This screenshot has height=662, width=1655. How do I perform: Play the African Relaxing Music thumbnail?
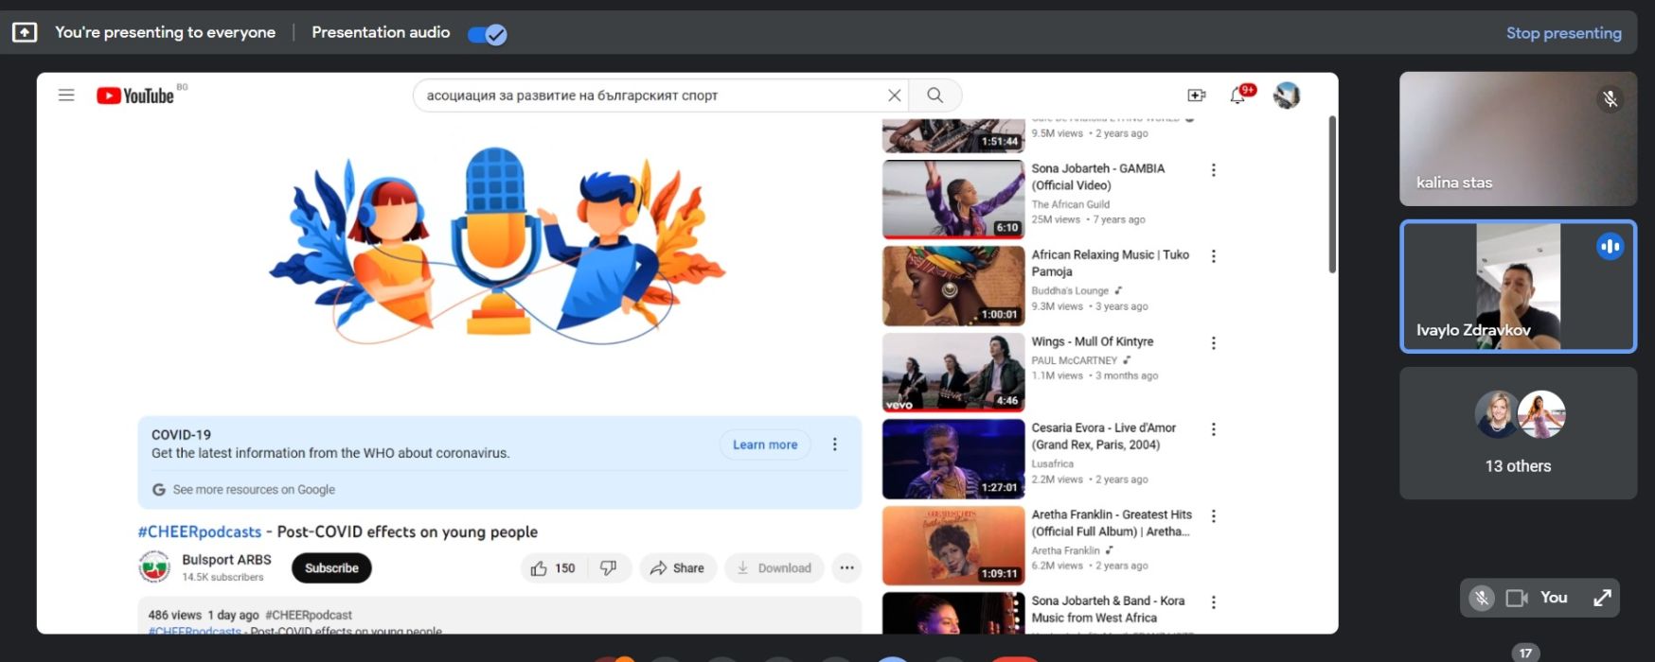pos(953,286)
